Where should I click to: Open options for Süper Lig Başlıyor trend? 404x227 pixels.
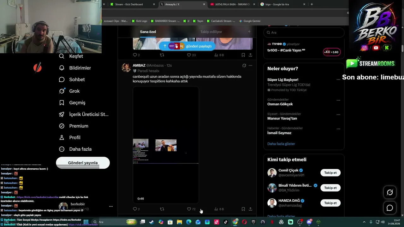click(x=338, y=80)
